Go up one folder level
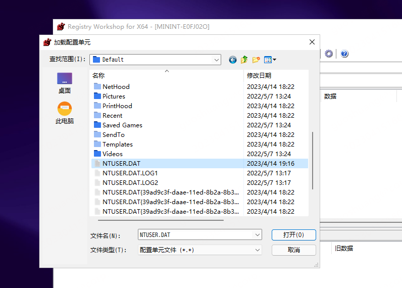 244,60
